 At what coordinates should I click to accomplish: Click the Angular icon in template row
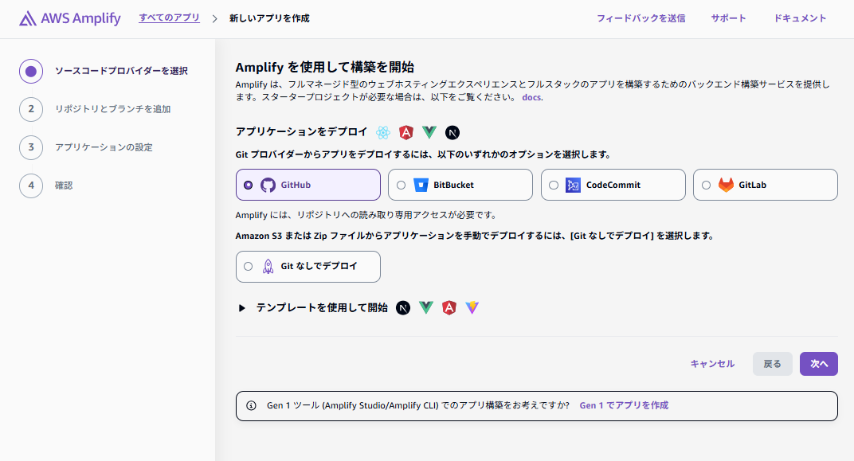click(449, 307)
